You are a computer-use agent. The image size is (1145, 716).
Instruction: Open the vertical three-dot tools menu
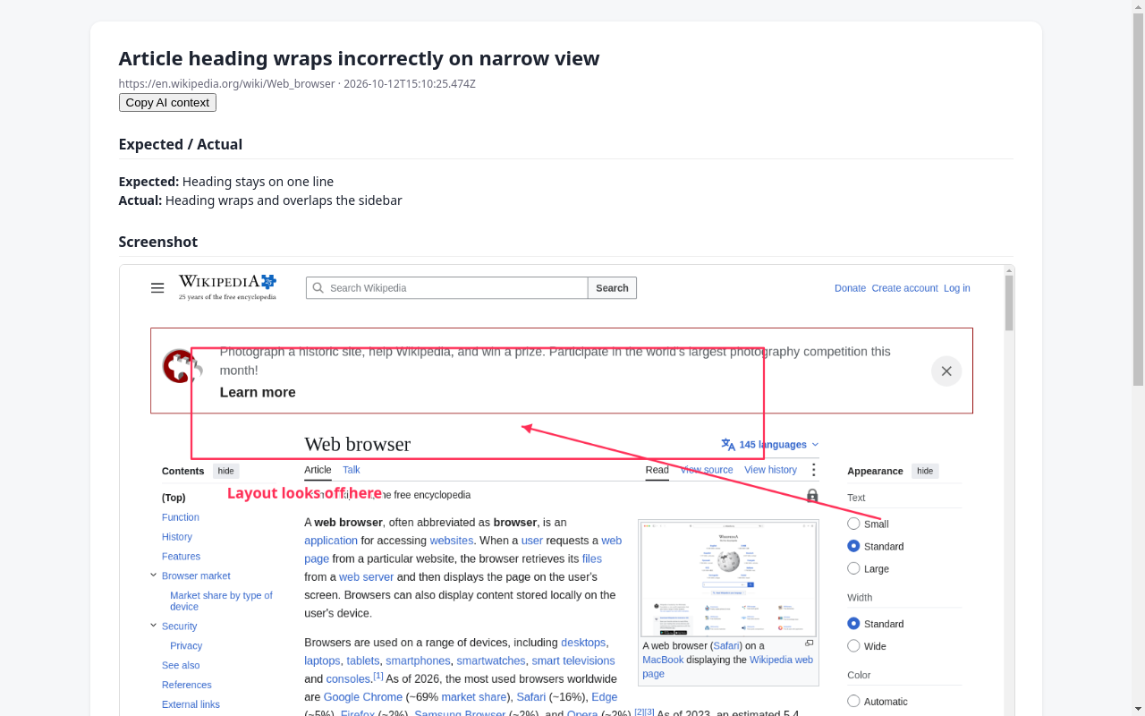pyautogui.click(x=813, y=470)
